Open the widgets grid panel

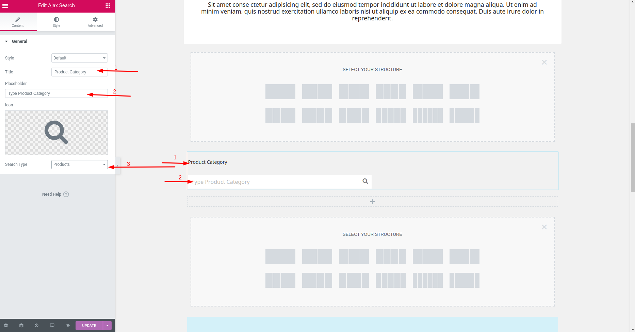108,5
